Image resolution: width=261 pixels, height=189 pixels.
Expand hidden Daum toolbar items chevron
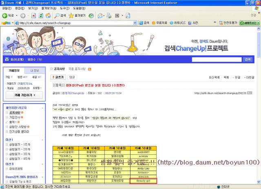tap(215, 22)
